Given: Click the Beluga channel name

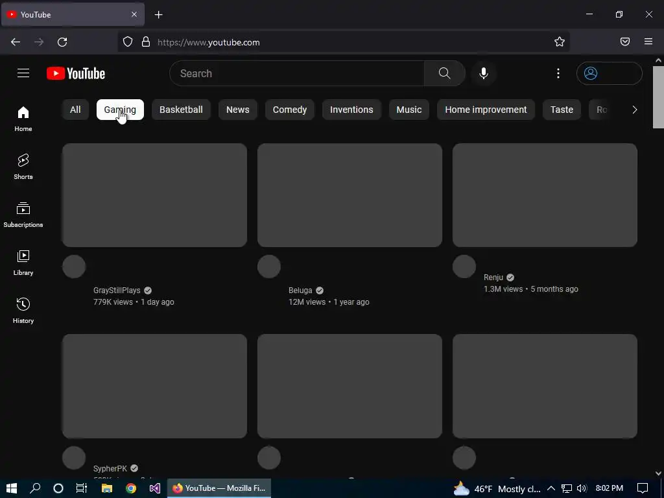Looking at the screenshot, I should click(x=300, y=290).
